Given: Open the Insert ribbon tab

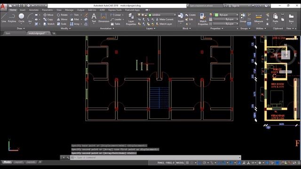Looking at the screenshot, I should click(x=23, y=10).
